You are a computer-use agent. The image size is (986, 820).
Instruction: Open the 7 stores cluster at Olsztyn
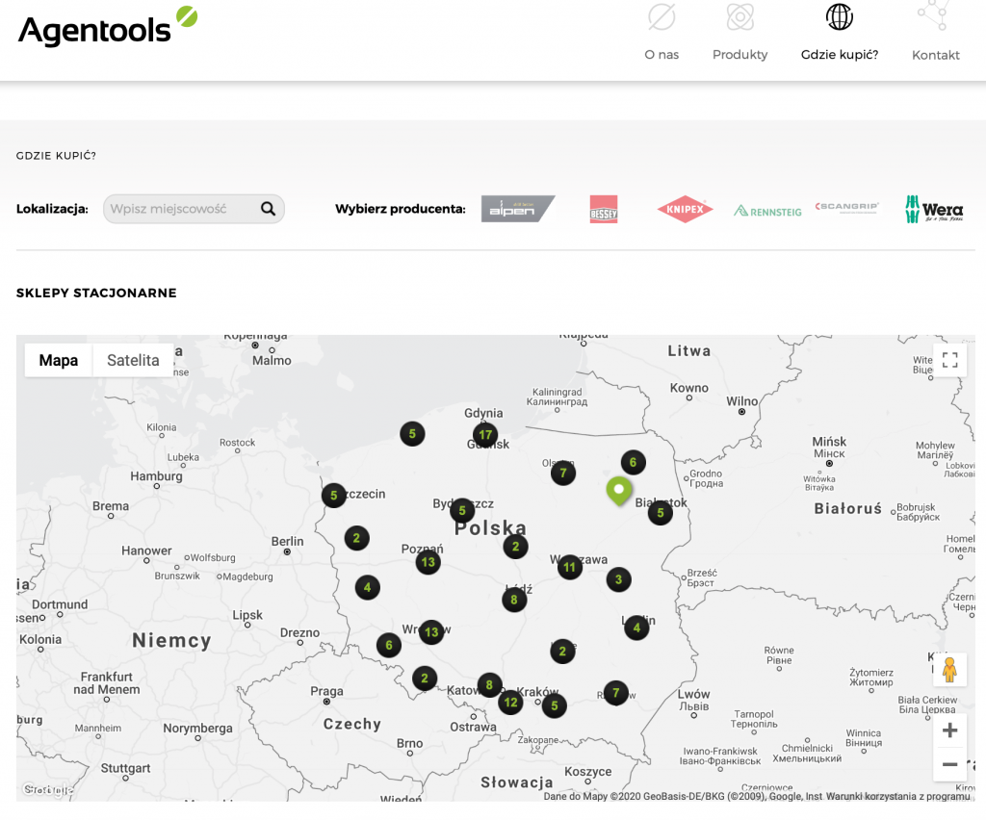(563, 473)
